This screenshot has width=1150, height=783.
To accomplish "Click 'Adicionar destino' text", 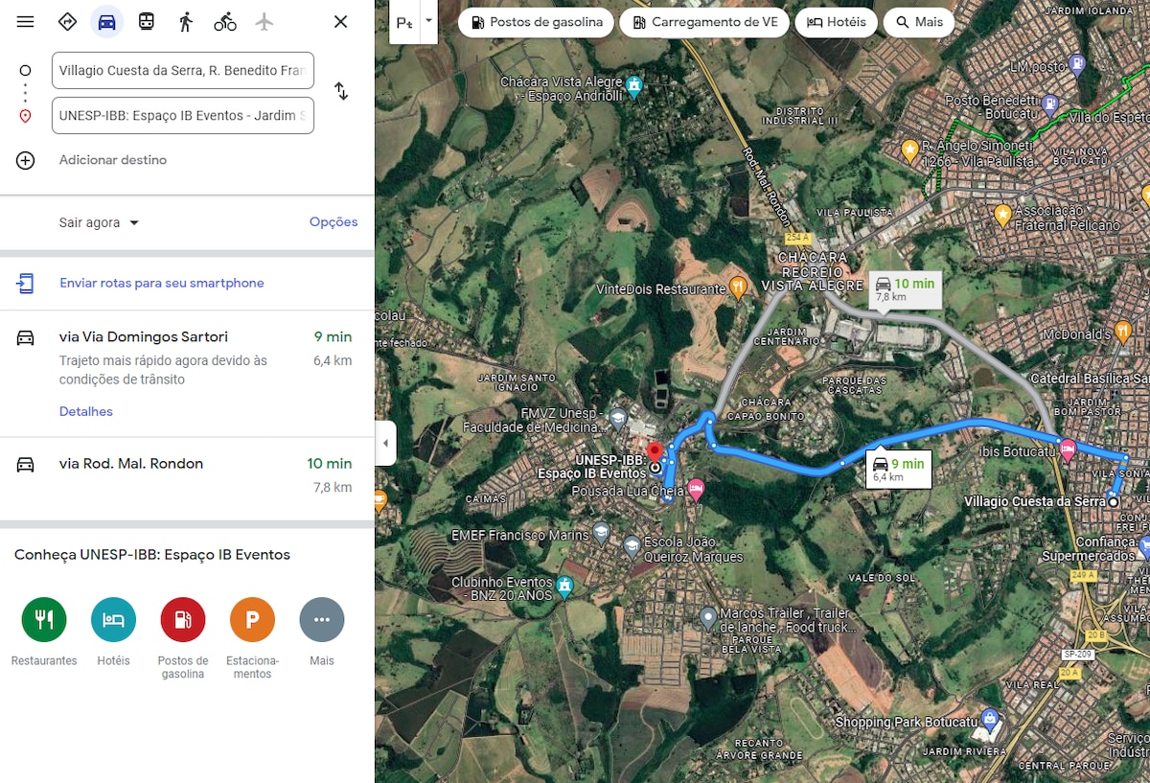I will tap(113, 160).
